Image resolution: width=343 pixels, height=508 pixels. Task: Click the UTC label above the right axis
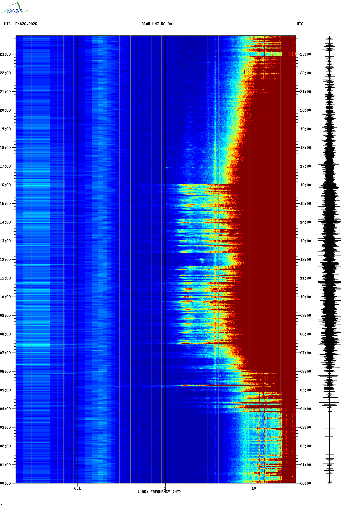300,24
